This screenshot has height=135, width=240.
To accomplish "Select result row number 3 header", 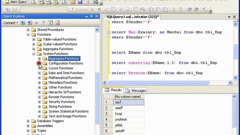I will pos(108,114).
